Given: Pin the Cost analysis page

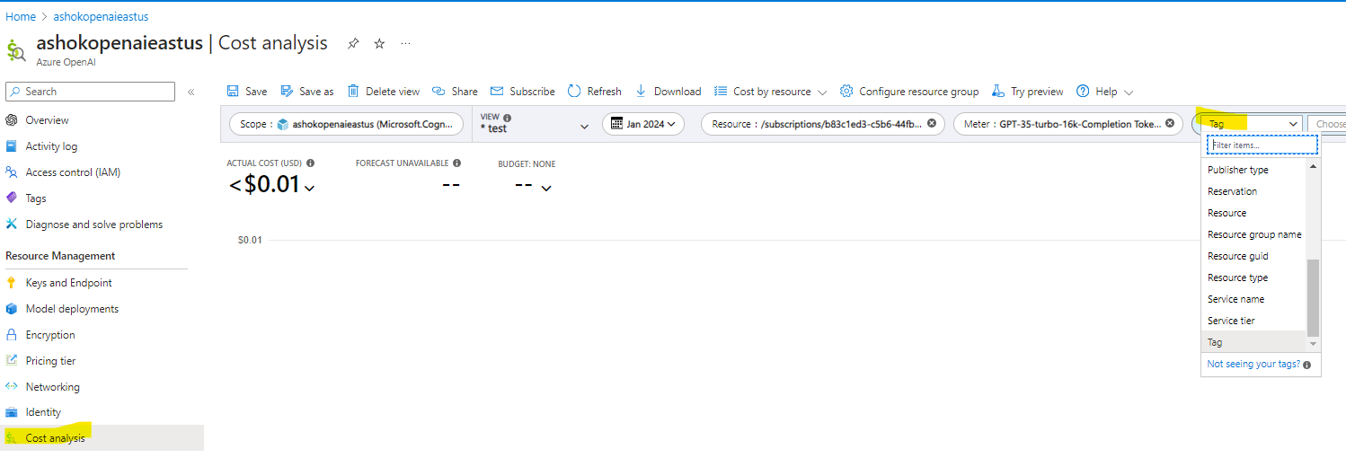Looking at the screenshot, I should 353,43.
